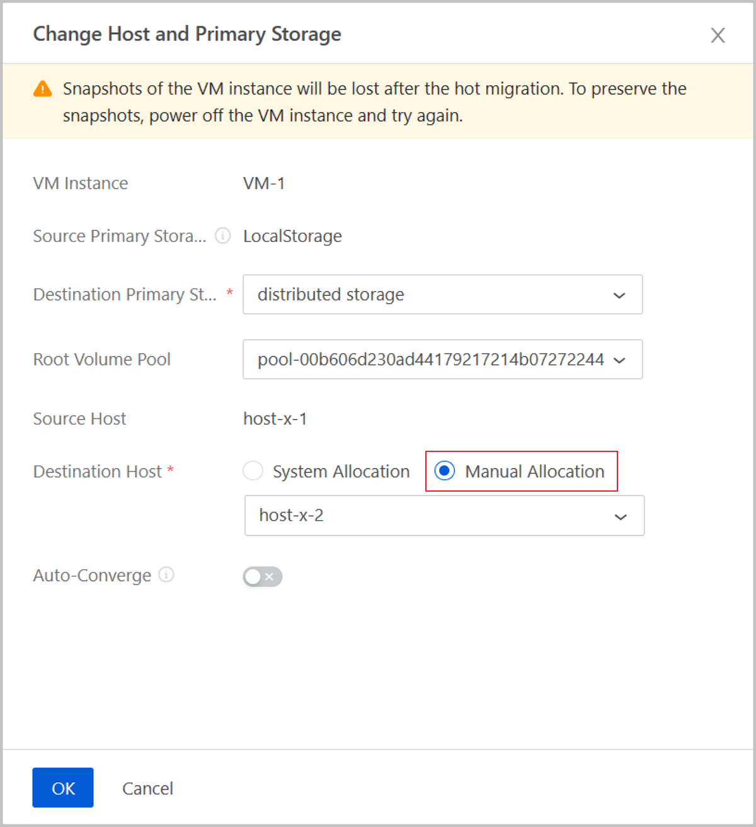
Task: Expand the Root Volume Pool dropdown
Action: tap(442, 359)
